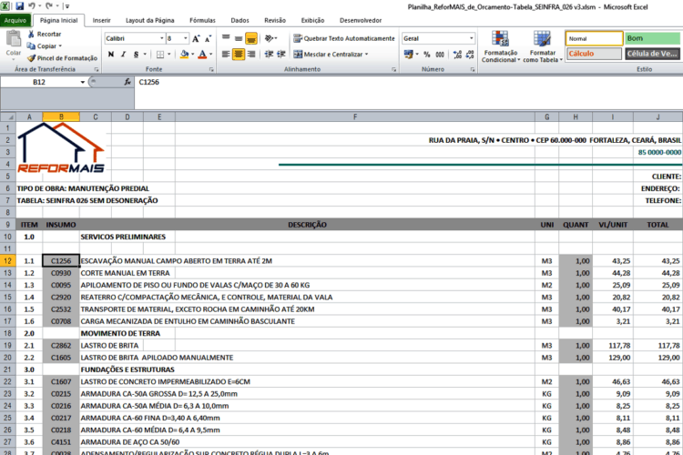Screen dimensions: 683x455
Task: Open the Arquivo file menu
Action: click(15, 19)
